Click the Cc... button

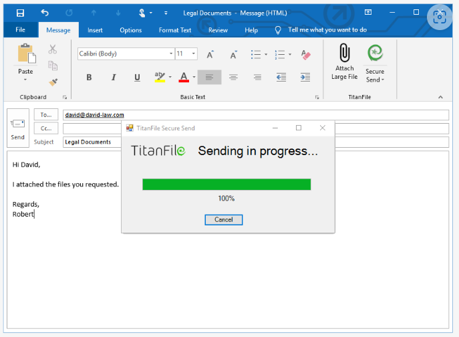46,128
